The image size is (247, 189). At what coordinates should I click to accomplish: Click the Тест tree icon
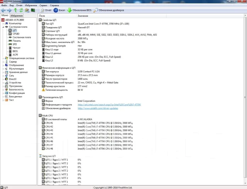pos(7,100)
